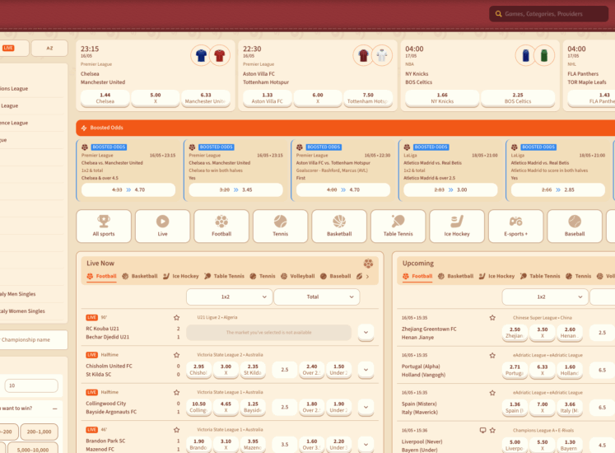Click the stream icon on Liverpool (Never) match

point(482,430)
